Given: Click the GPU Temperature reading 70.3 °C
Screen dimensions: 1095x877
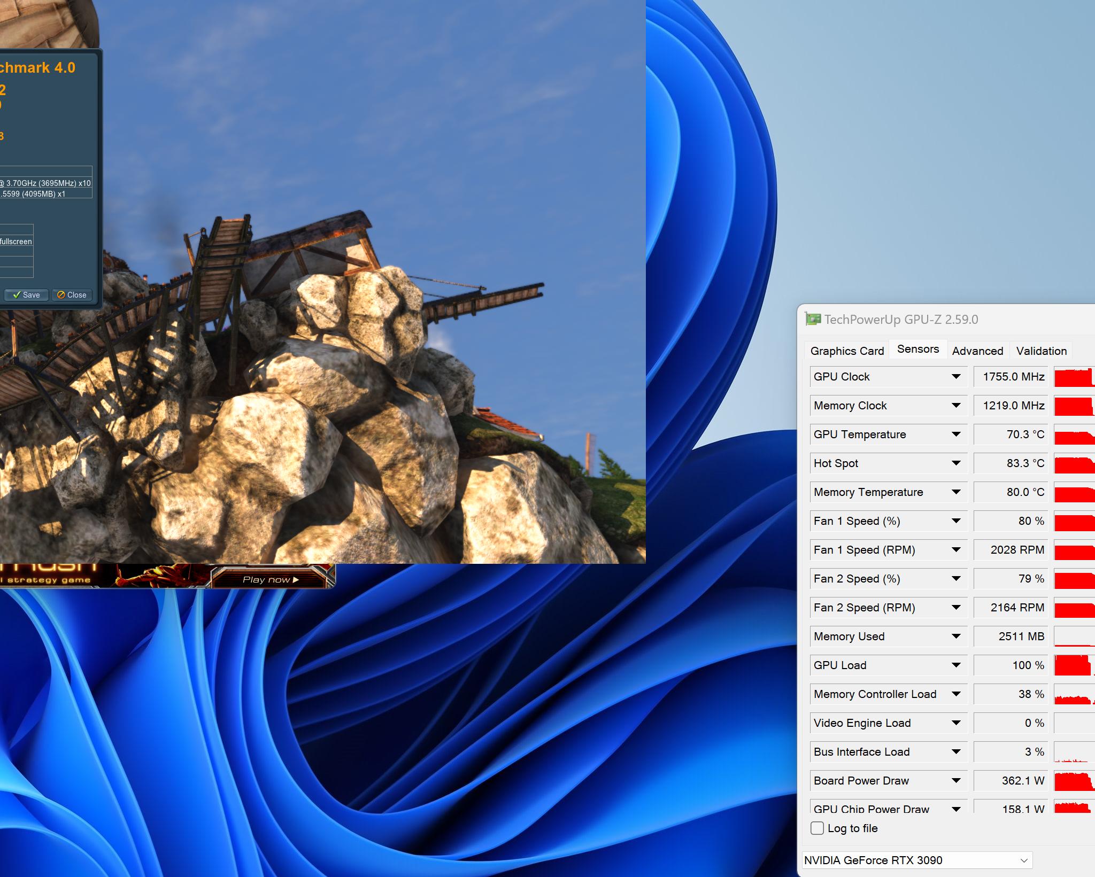Looking at the screenshot, I should tap(1011, 434).
